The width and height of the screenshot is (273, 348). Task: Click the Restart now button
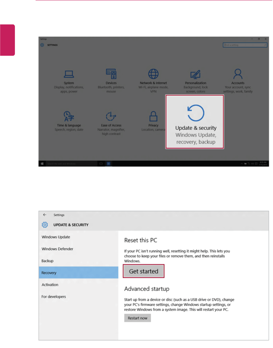(x=138, y=318)
